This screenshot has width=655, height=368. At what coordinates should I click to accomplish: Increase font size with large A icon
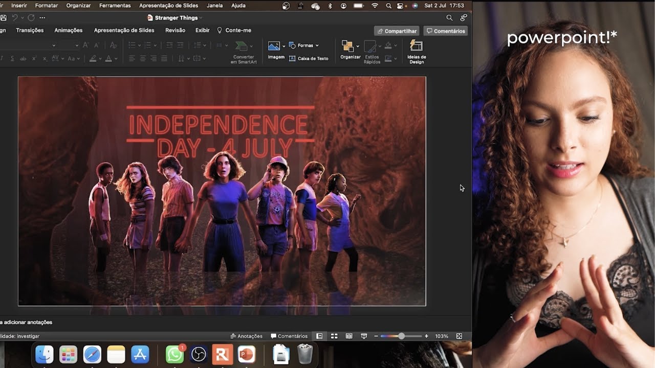85,45
